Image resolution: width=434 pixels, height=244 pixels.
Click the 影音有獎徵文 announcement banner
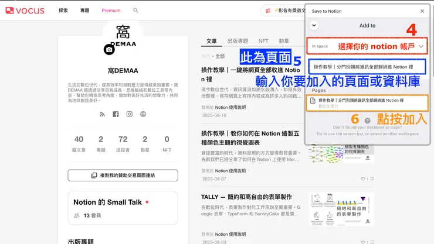[284, 11]
